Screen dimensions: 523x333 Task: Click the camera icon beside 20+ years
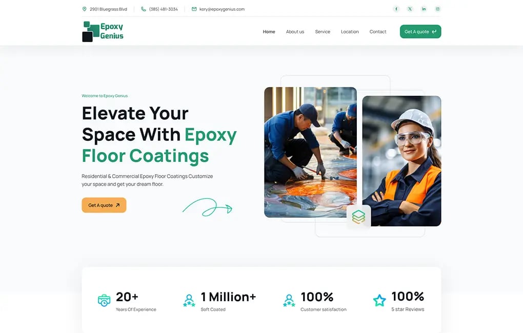tap(104, 300)
